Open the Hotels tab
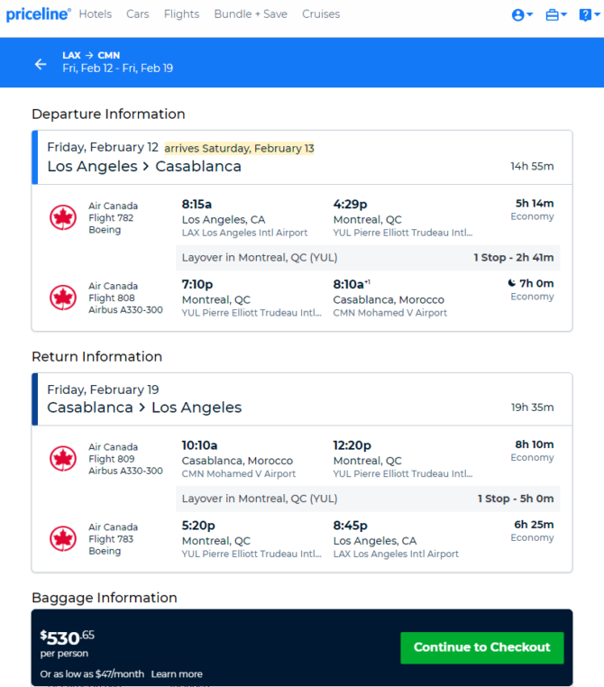Screen dimensions: 604x687 pyautogui.click(x=95, y=14)
